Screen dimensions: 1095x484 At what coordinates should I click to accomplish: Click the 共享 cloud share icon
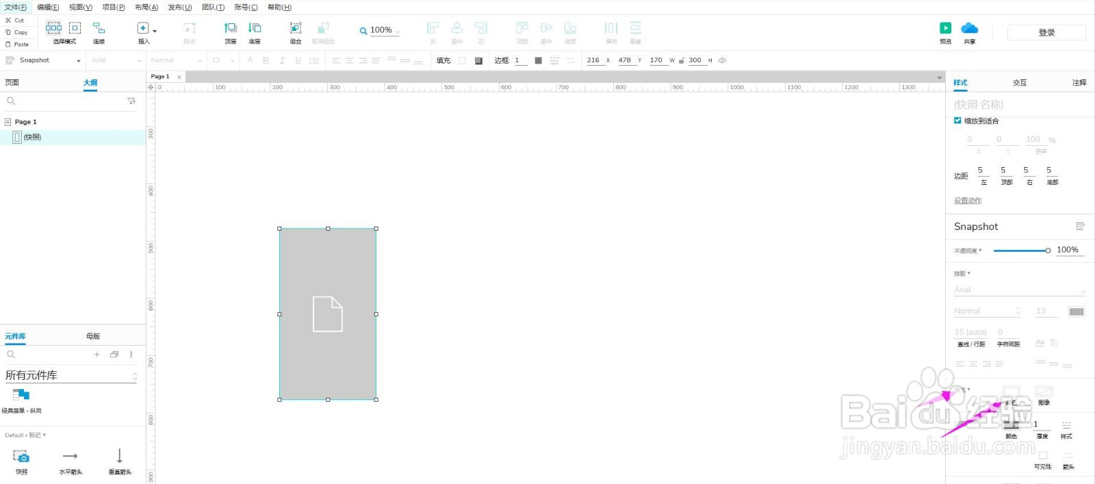pos(970,28)
